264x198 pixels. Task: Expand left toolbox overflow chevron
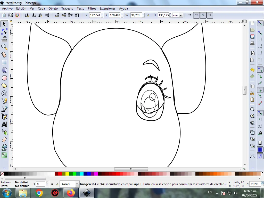5,168
